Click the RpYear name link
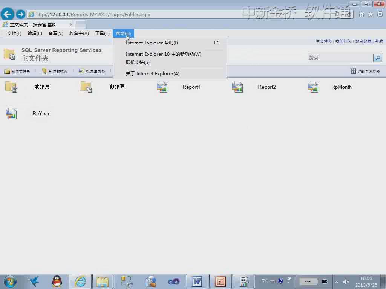 point(41,113)
